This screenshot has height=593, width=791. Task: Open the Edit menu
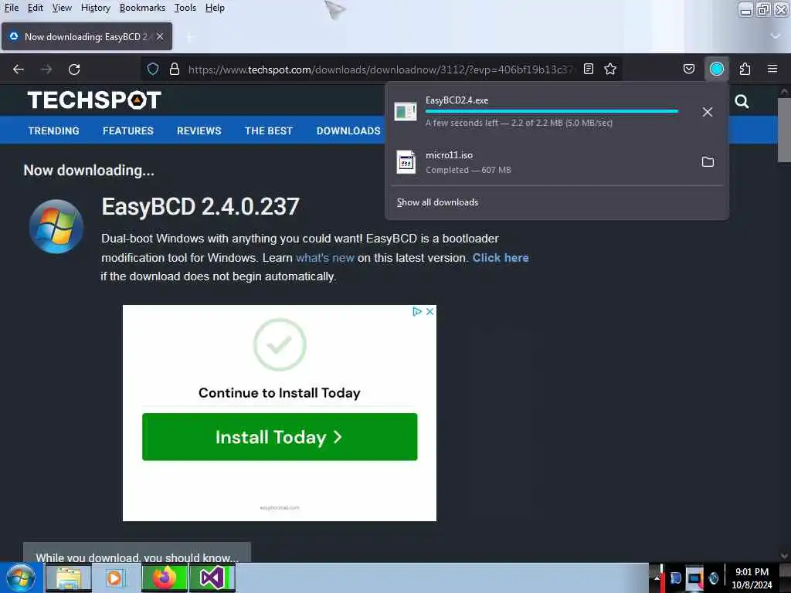coord(35,8)
